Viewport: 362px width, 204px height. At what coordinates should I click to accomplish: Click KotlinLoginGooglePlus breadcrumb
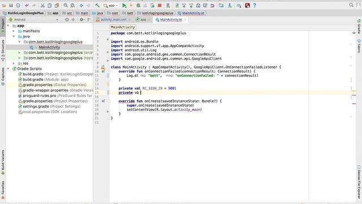tap(25, 13)
